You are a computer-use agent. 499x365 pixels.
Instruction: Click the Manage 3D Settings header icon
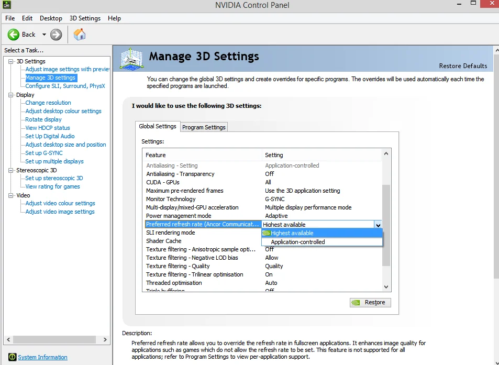click(x=131, y=59)
